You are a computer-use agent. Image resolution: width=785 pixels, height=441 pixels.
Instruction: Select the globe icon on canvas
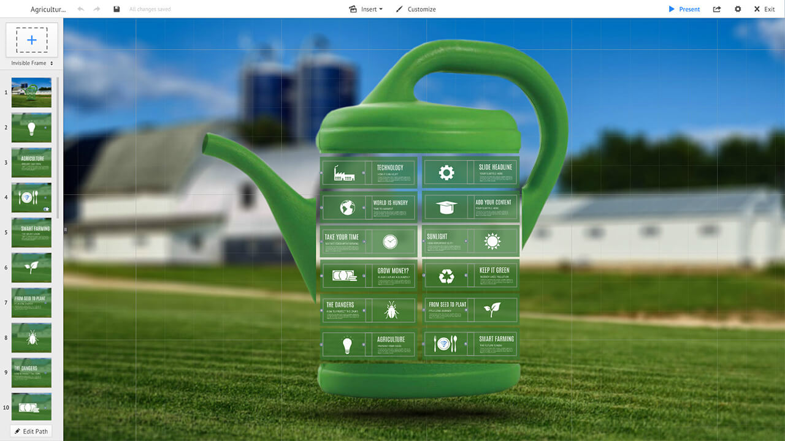347,208
